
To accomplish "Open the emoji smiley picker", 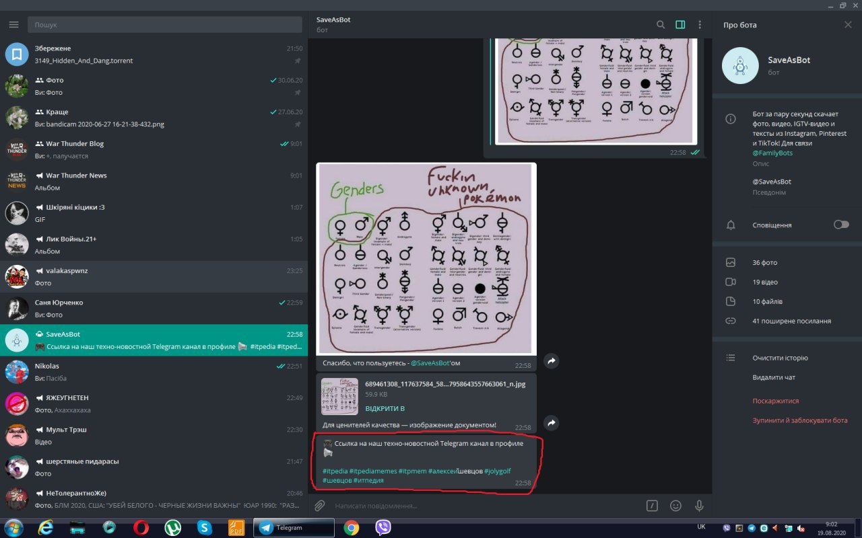I will [675, 506].
